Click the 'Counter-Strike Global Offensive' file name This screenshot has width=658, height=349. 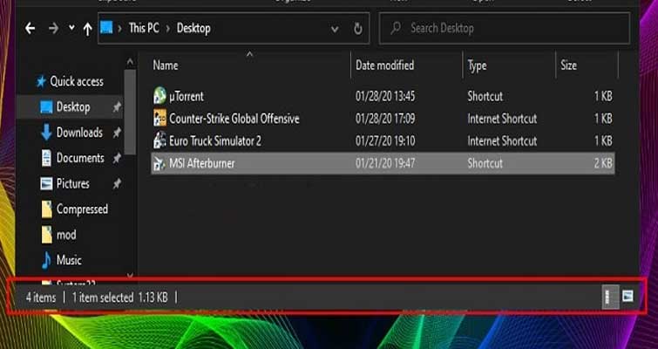click(x=234, y=119)
